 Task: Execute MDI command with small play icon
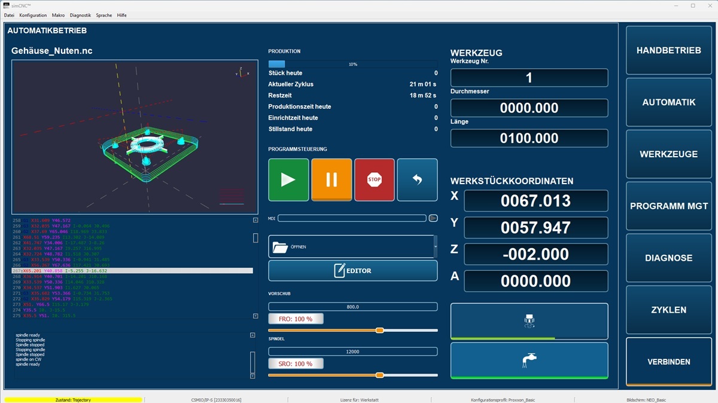(x=433, y=218)
